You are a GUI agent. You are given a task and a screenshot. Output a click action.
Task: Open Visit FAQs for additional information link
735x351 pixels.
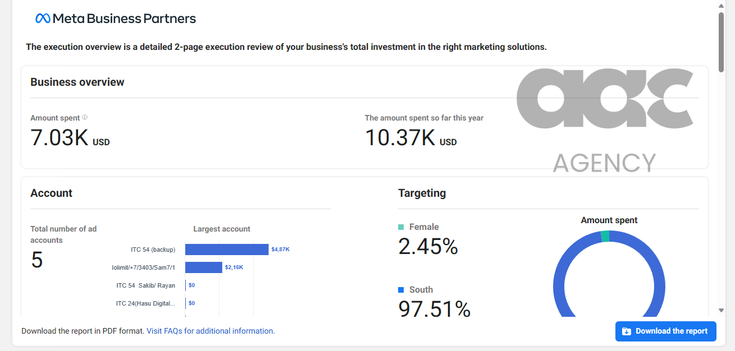point(211,331)
